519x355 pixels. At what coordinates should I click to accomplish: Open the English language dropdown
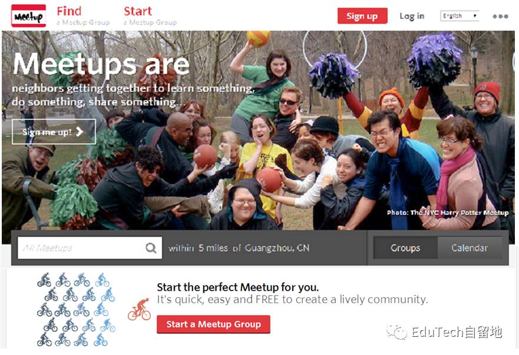pos(460,16)
